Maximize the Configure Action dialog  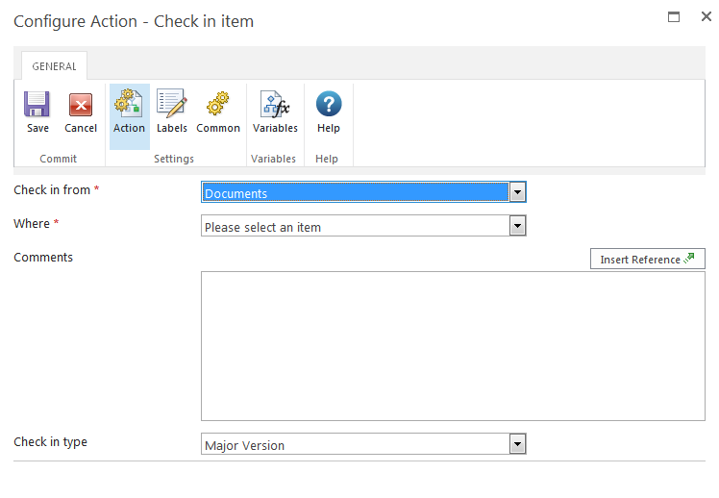tap(674, 17)
